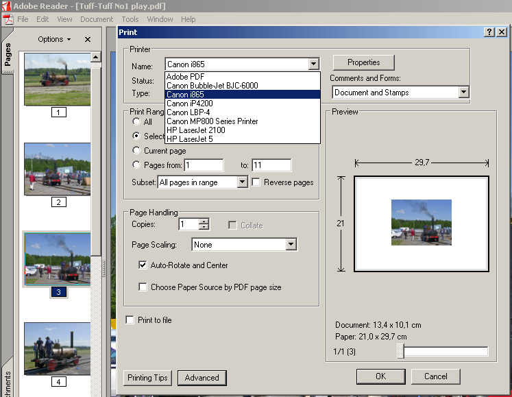
Task: Increase copies with the up spinner arrow
Action: point(204,221)
